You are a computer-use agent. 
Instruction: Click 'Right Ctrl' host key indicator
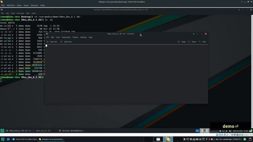248,135
